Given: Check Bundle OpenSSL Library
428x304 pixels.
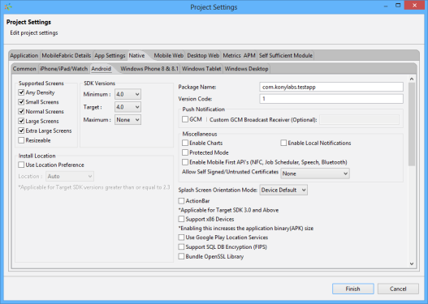Looking at the screenshot, I should pos(181,256).
